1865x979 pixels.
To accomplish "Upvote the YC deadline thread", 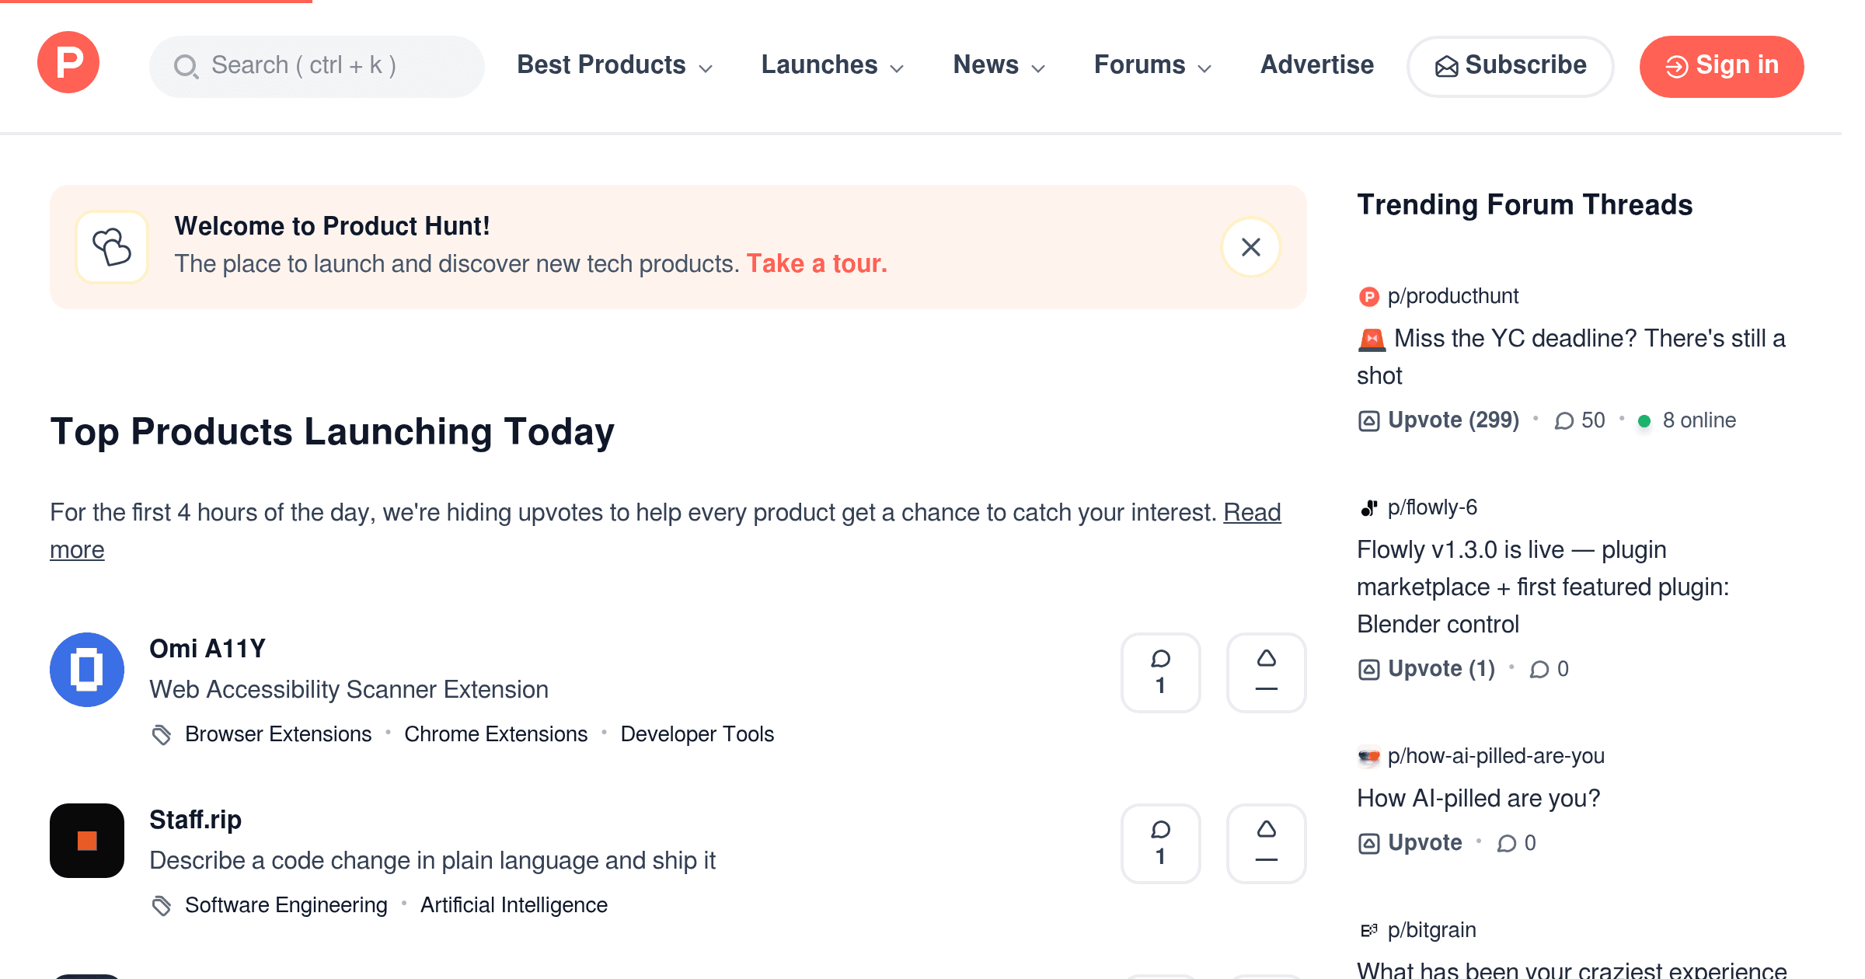I will pos(1438,420).
